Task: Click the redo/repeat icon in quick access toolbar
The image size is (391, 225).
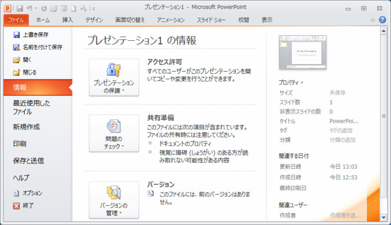Action: tap(44, 9)
